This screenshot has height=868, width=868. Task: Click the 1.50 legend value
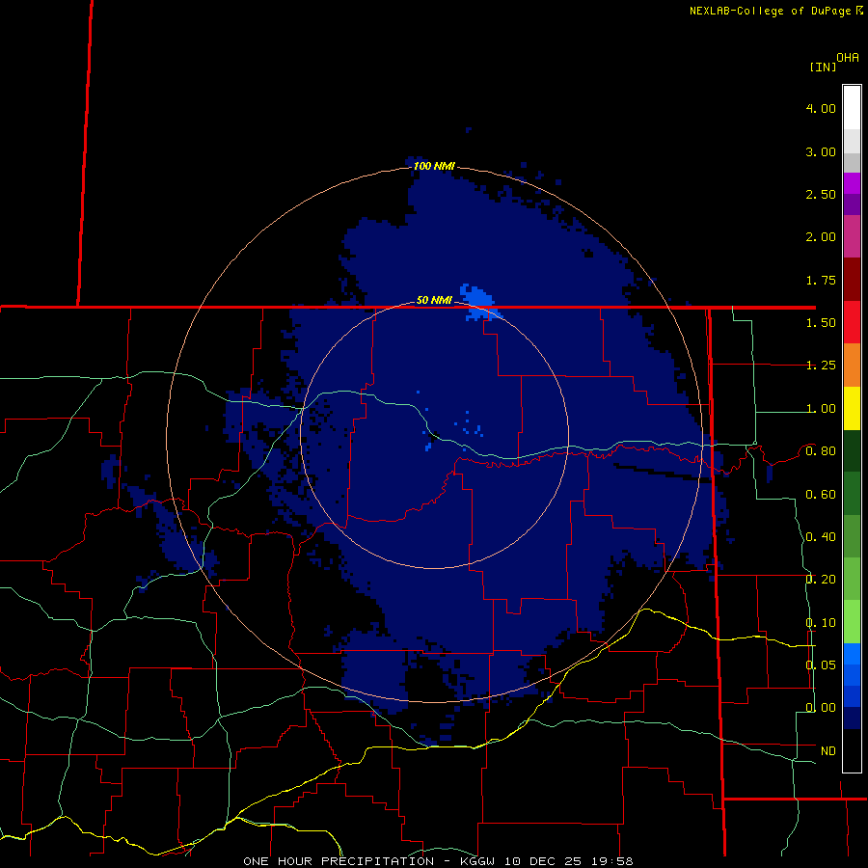[821, 322]
